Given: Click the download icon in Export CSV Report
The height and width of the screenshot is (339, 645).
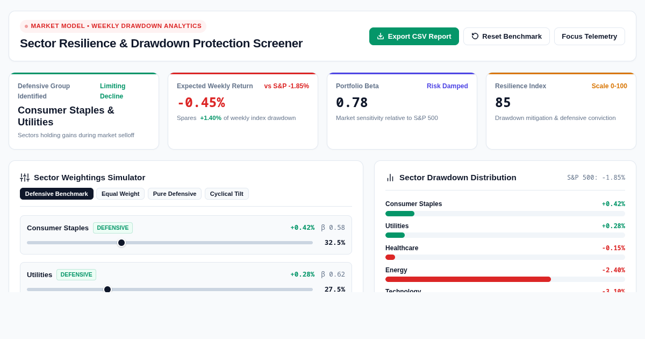Looking at the screenshot, I should 381,36.
